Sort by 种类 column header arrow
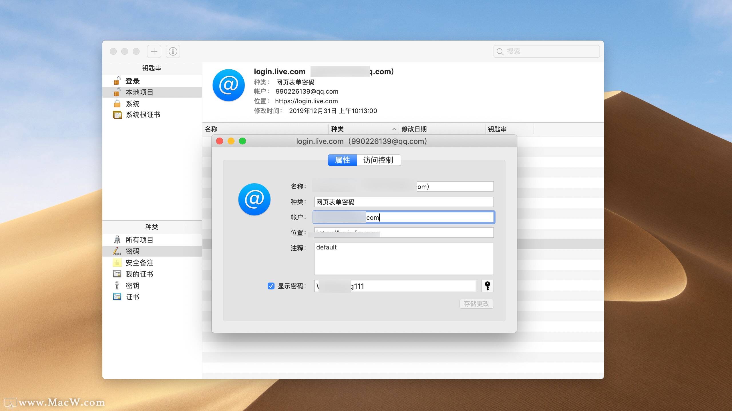The image size is (732, 411). 394,129
